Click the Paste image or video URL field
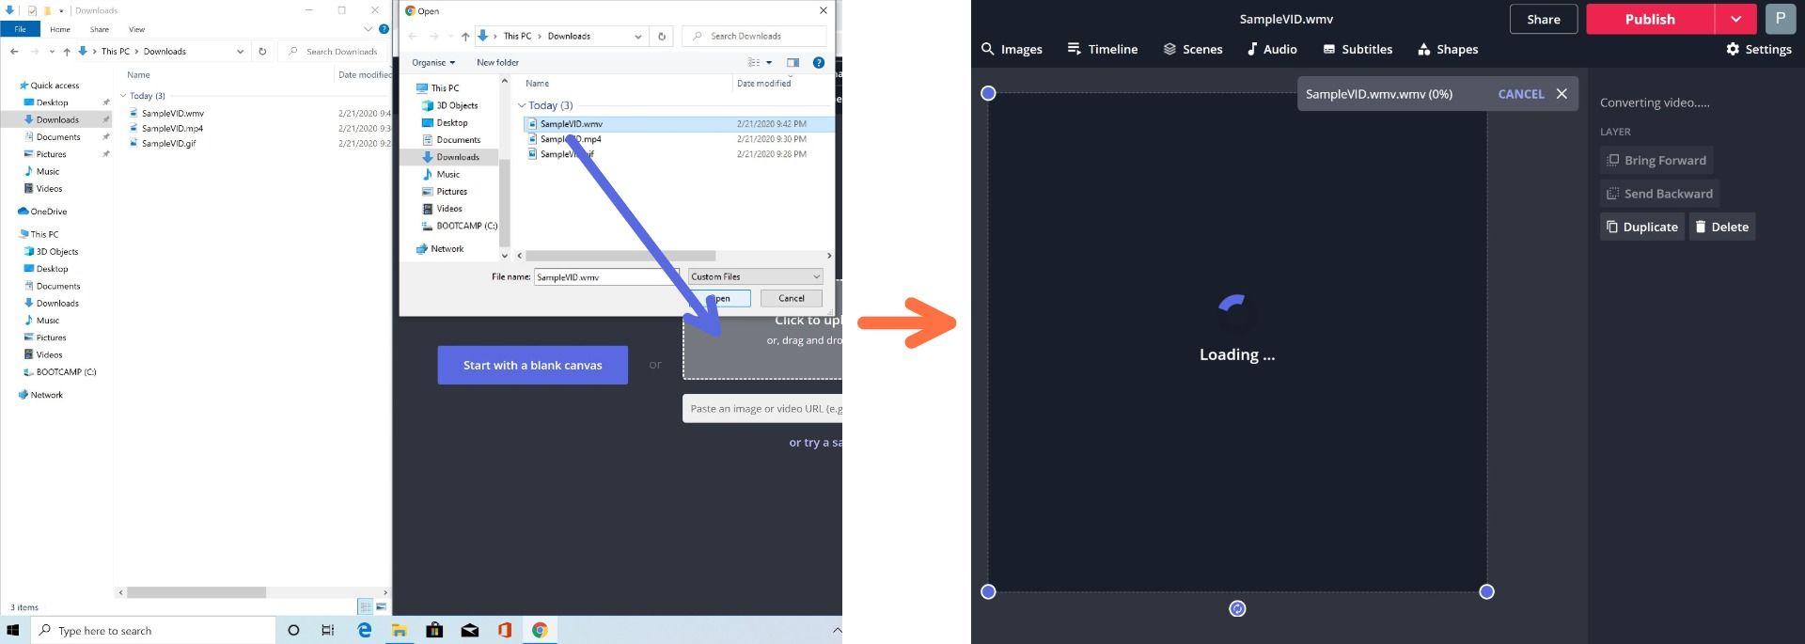Viewport: 1805px width, 644px height. point(761,409)
